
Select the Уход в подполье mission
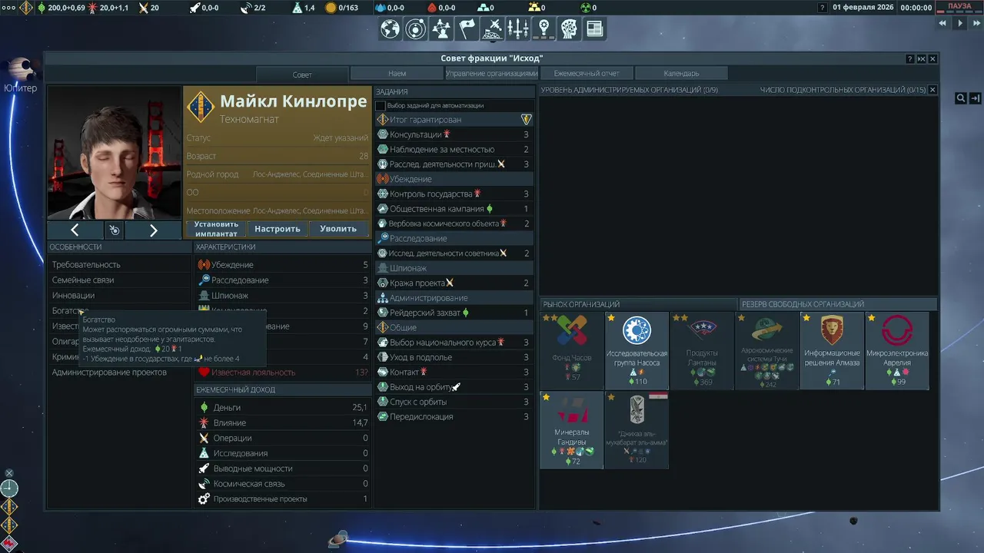pos(454,358)
